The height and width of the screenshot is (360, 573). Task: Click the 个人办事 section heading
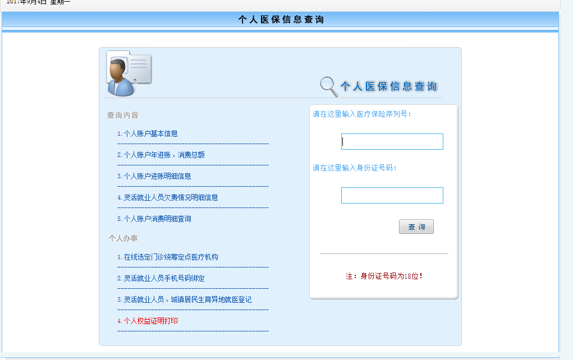click(x=123, y=238)
